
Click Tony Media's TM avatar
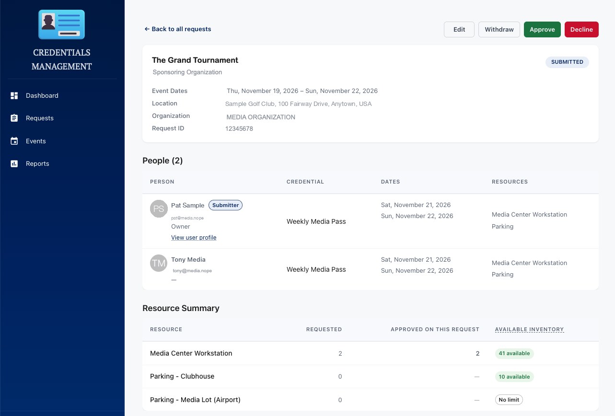[159, 263]
